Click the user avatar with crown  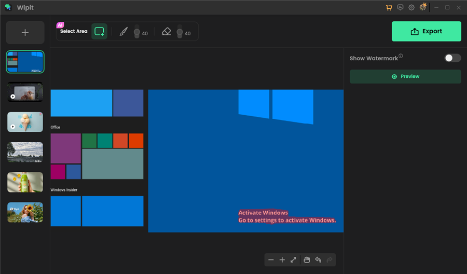423,7
